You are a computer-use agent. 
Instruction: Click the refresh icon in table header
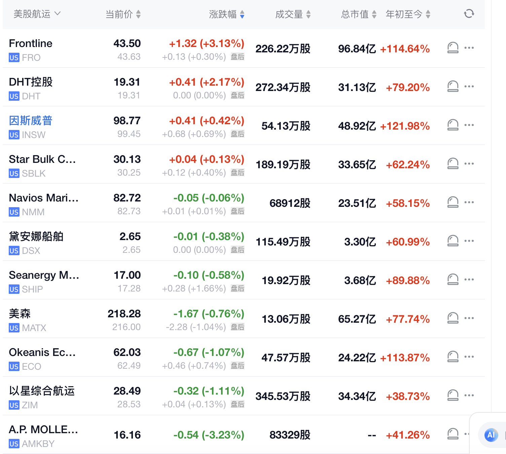coord(469,14)
